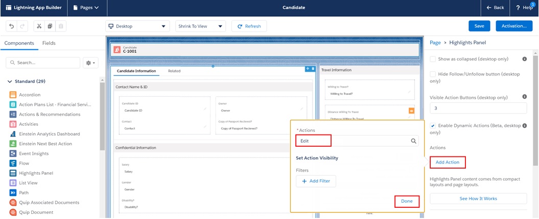Select the Owner field in canvas

click(261, 107)
